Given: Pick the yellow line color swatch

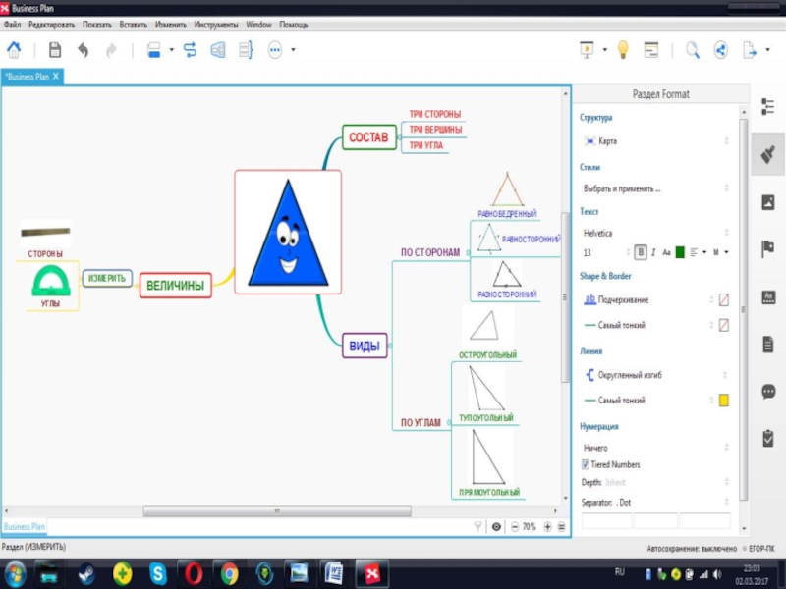Looking at the screenshot, I should 723,401.
